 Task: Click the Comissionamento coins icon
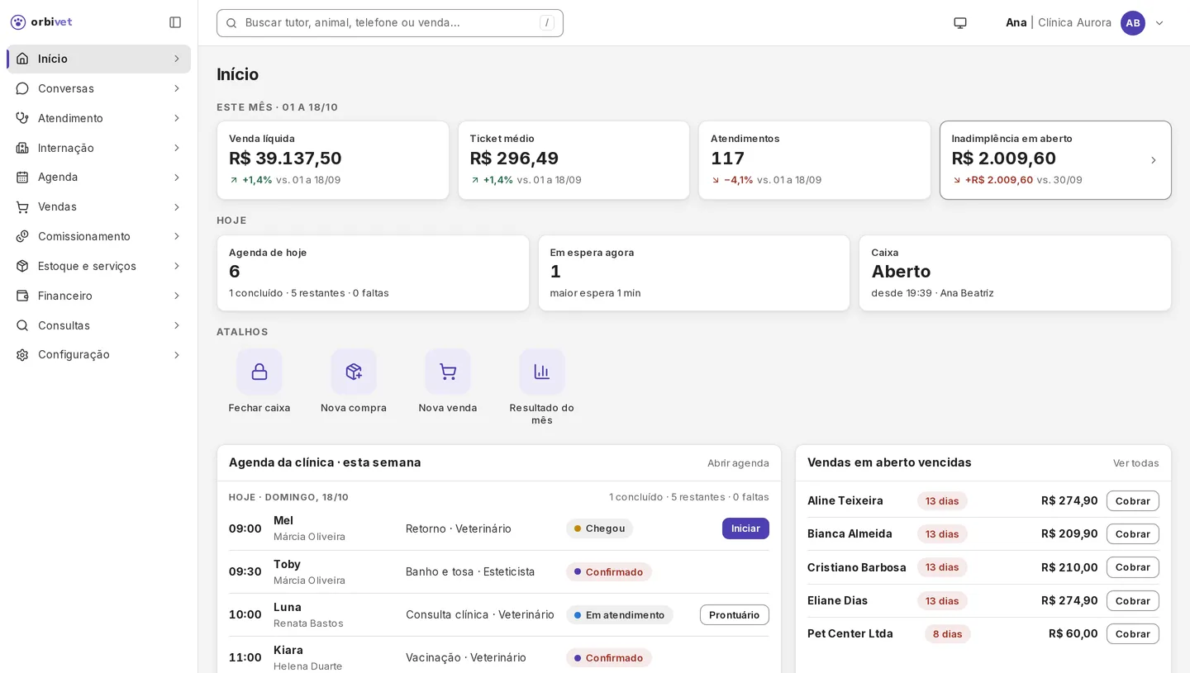click(x=22, y=236)
